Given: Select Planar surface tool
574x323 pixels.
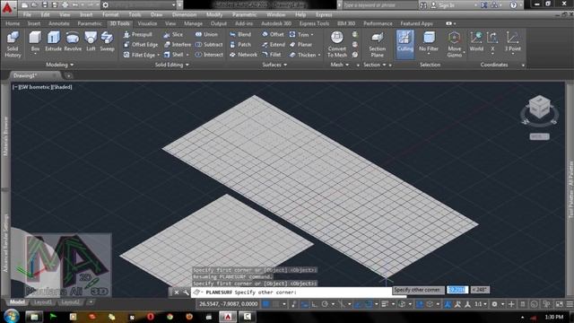Looking at the screenshot, I should click(x=301, y=45).
